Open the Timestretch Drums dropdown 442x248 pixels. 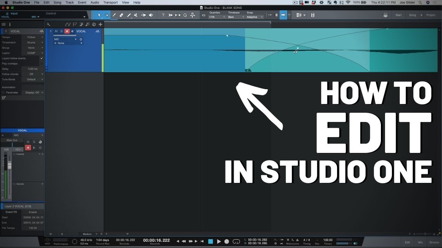(33, 42)
